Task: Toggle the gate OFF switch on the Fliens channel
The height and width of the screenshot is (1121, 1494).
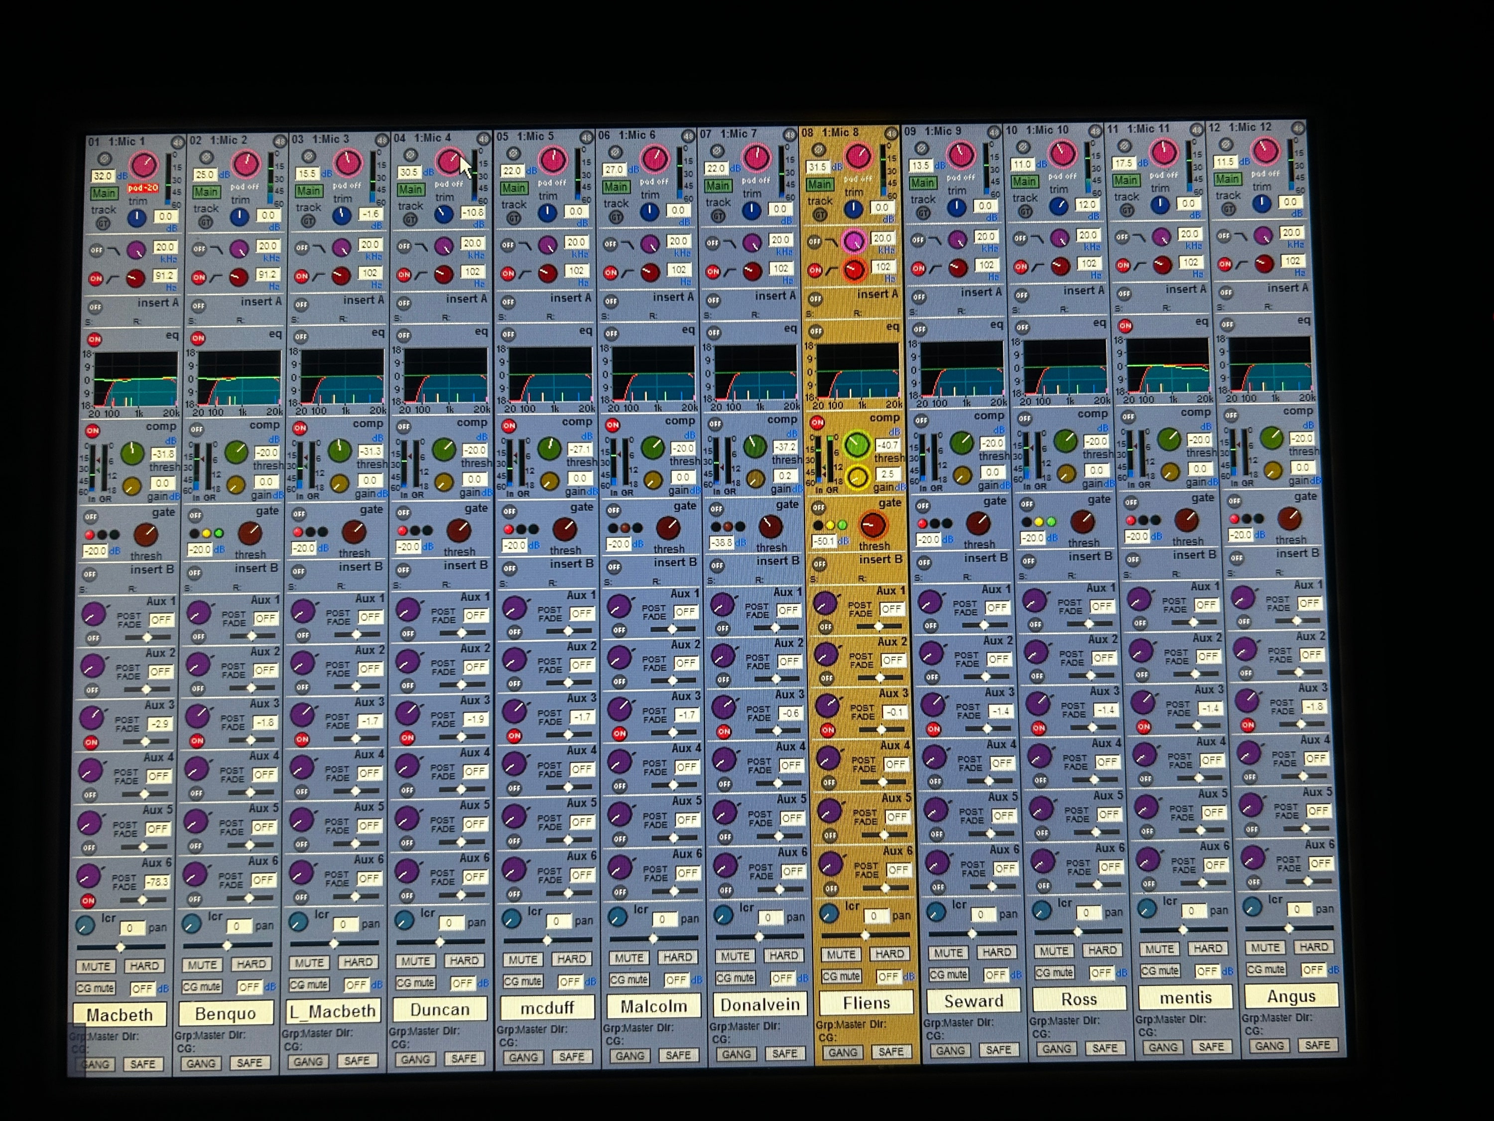Action: coord(819,508)
